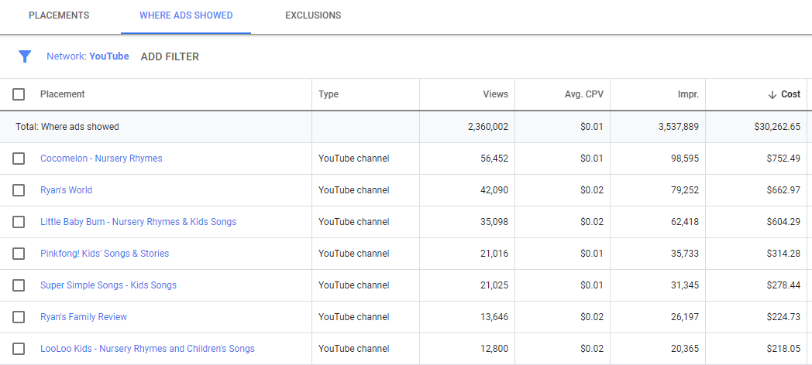
Task: Sort by the Views column header
Action: pyautogui.click(x=496, y=94)
